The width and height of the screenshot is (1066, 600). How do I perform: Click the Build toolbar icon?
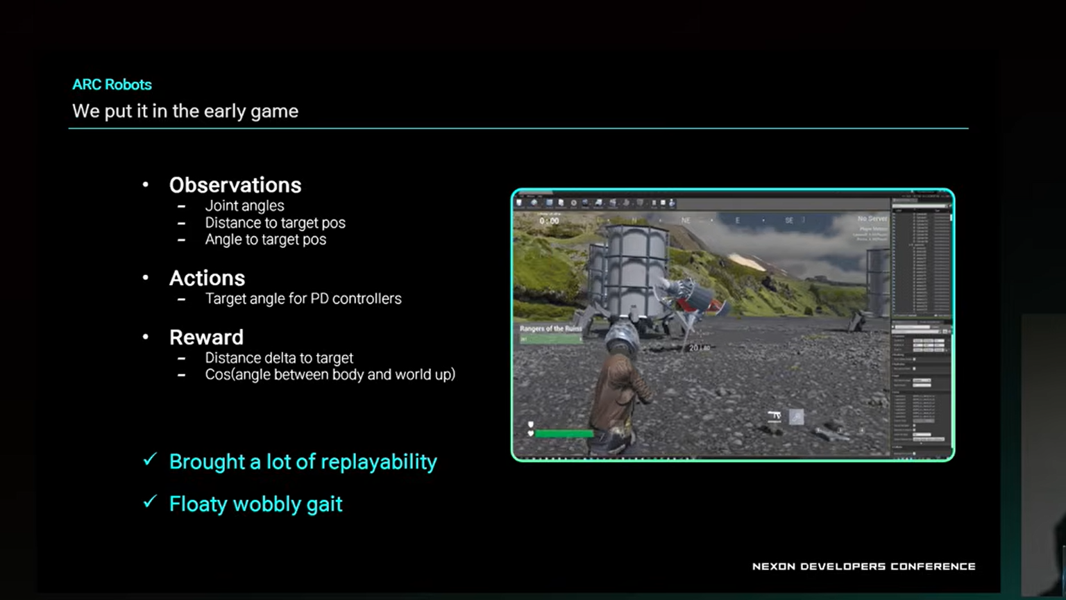613,203
